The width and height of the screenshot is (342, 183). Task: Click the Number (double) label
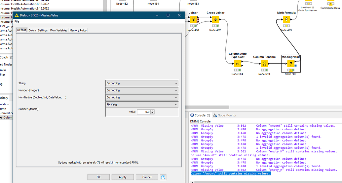click(x=28, y=109)
